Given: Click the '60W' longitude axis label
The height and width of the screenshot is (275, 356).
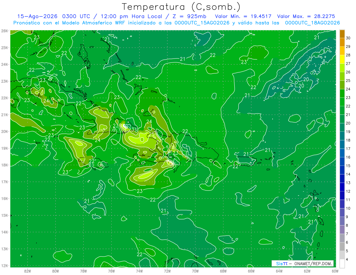Looking at the screenshot, I should click(x=335, y=271).
